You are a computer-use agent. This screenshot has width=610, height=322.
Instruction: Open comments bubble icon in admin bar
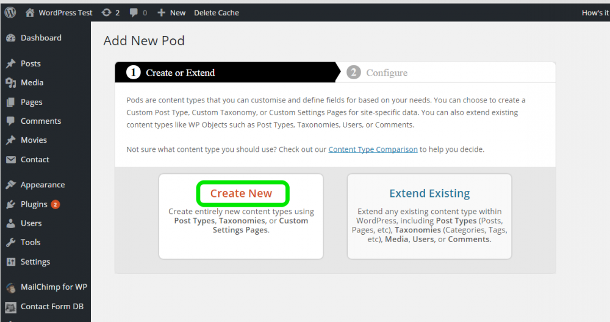pos(134,13)
